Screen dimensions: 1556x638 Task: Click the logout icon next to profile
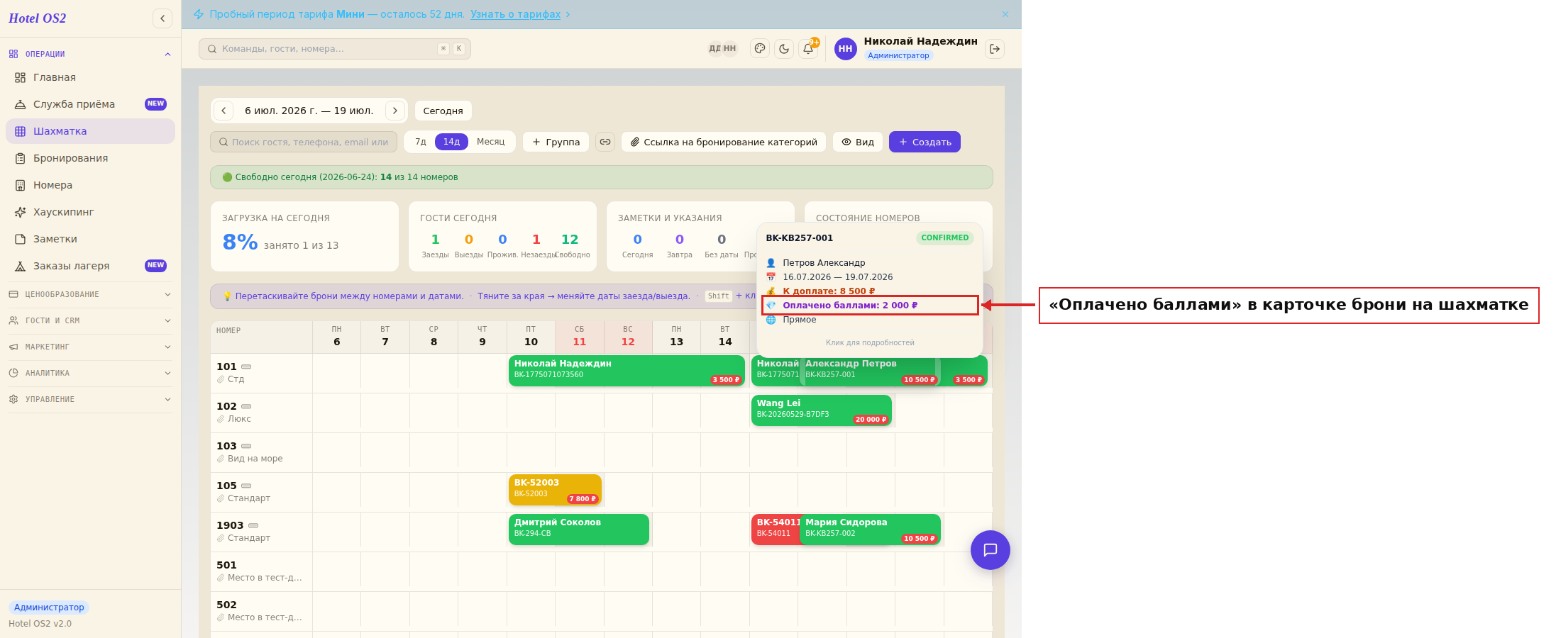995,49
